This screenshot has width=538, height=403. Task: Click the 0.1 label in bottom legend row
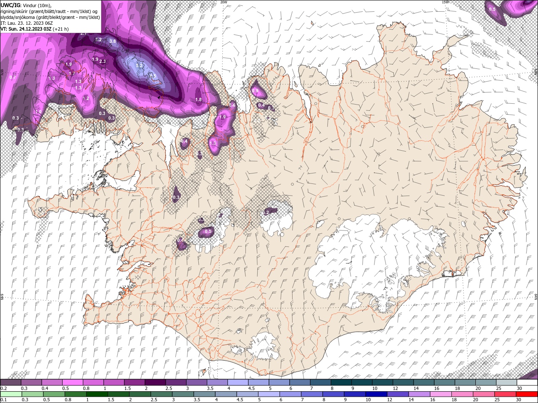click(4, 400)
